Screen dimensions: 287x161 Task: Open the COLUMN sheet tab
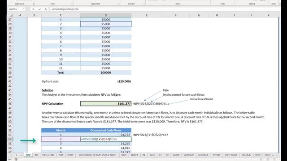(246, 155)
